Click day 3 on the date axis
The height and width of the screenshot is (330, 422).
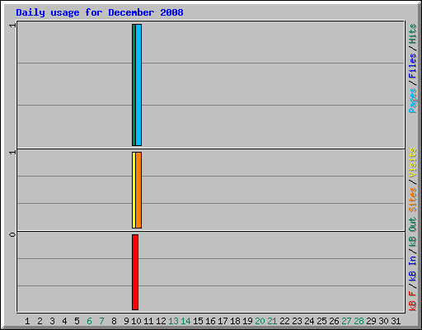tap(52, 321)
